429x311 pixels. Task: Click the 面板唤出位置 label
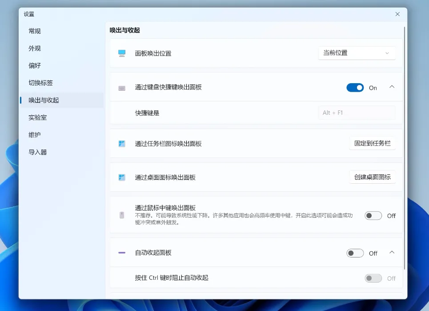153,53
